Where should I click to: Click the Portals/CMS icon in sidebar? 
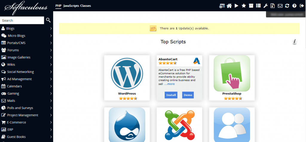[x=3, y=43]
